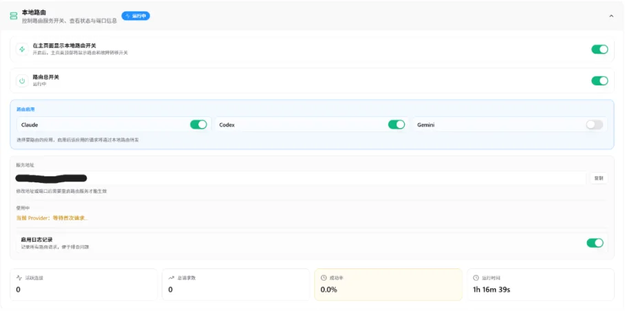Toggle 在主页面显示本地路由开关 switch off

click(600, 49)
